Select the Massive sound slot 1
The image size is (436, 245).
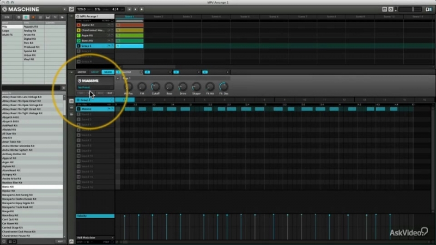(x=94, y=109)
